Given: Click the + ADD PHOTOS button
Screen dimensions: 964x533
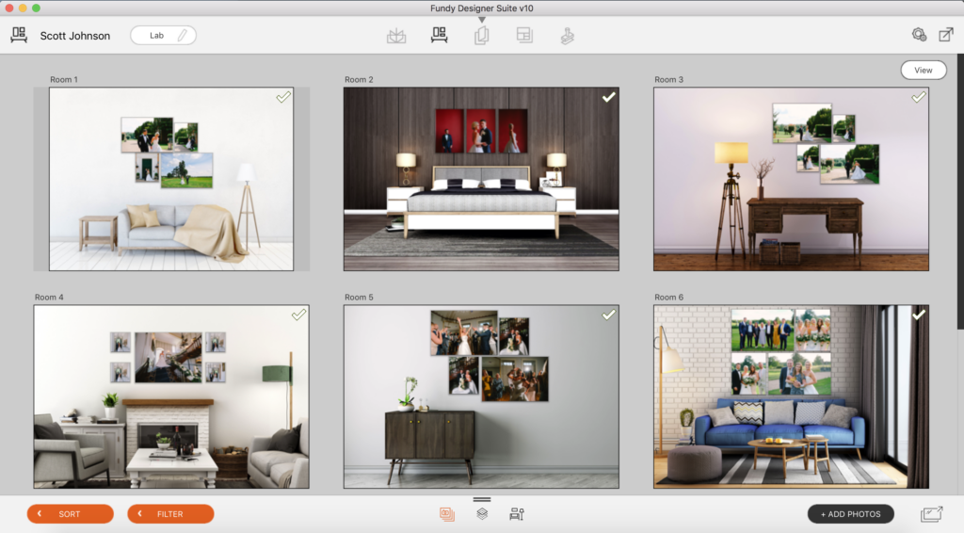Looking at the screenshot, I should coord(850,514).
